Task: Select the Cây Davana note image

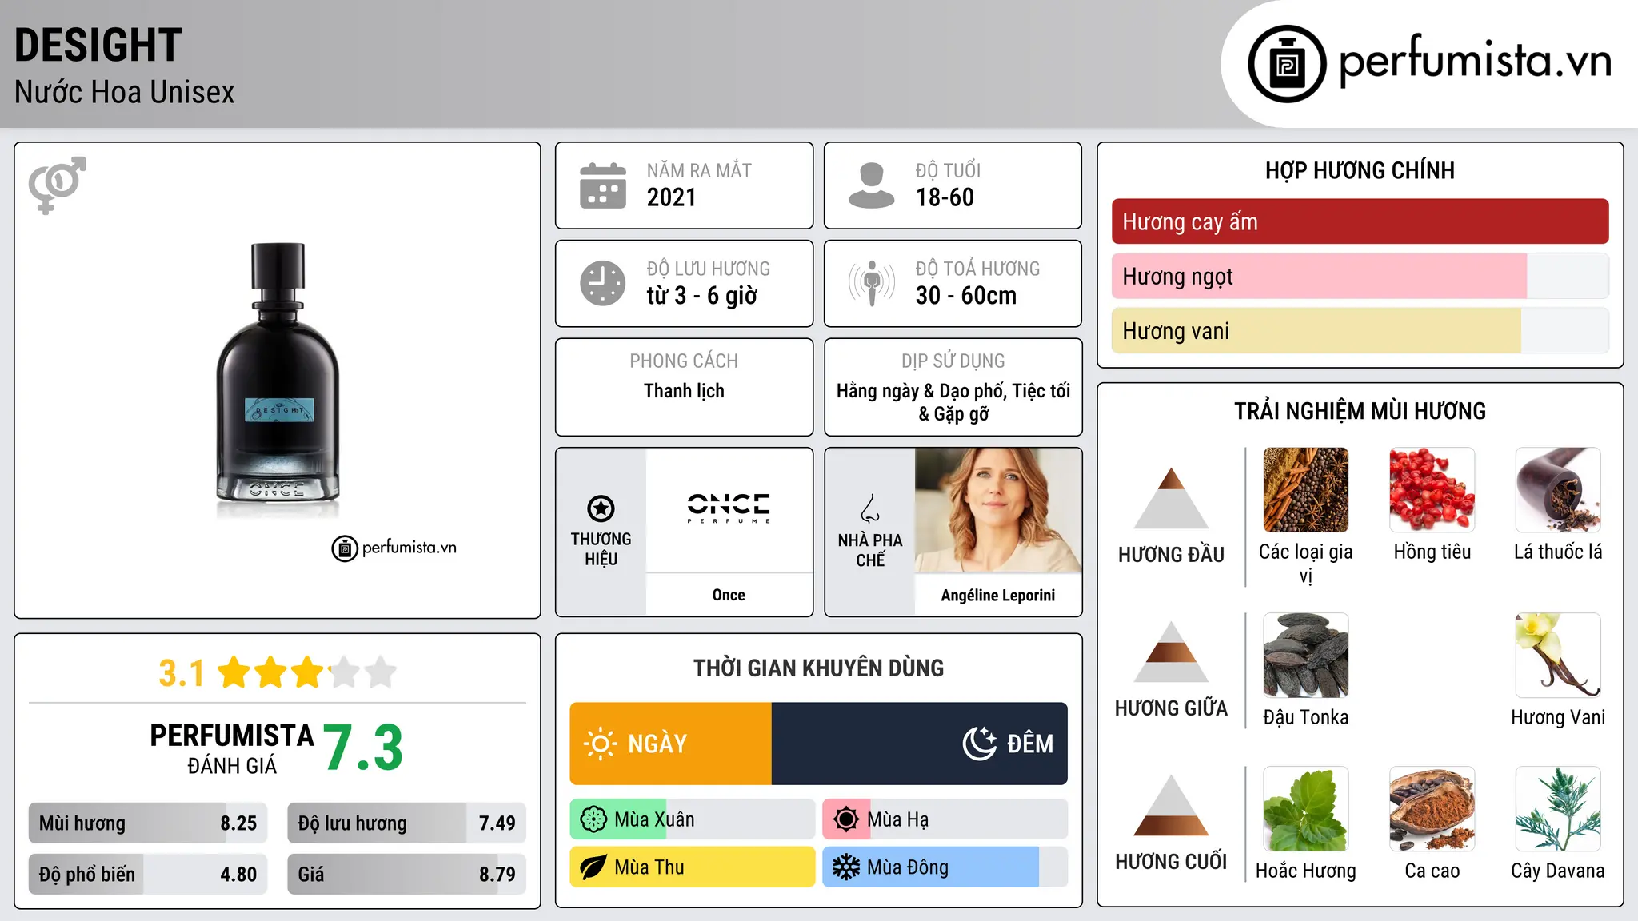Action: (1558, 809)
